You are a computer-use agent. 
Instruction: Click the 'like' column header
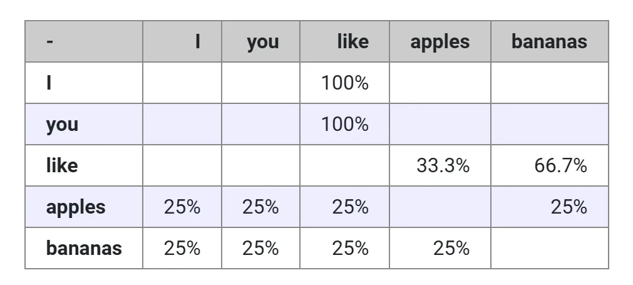click(353, 42)
